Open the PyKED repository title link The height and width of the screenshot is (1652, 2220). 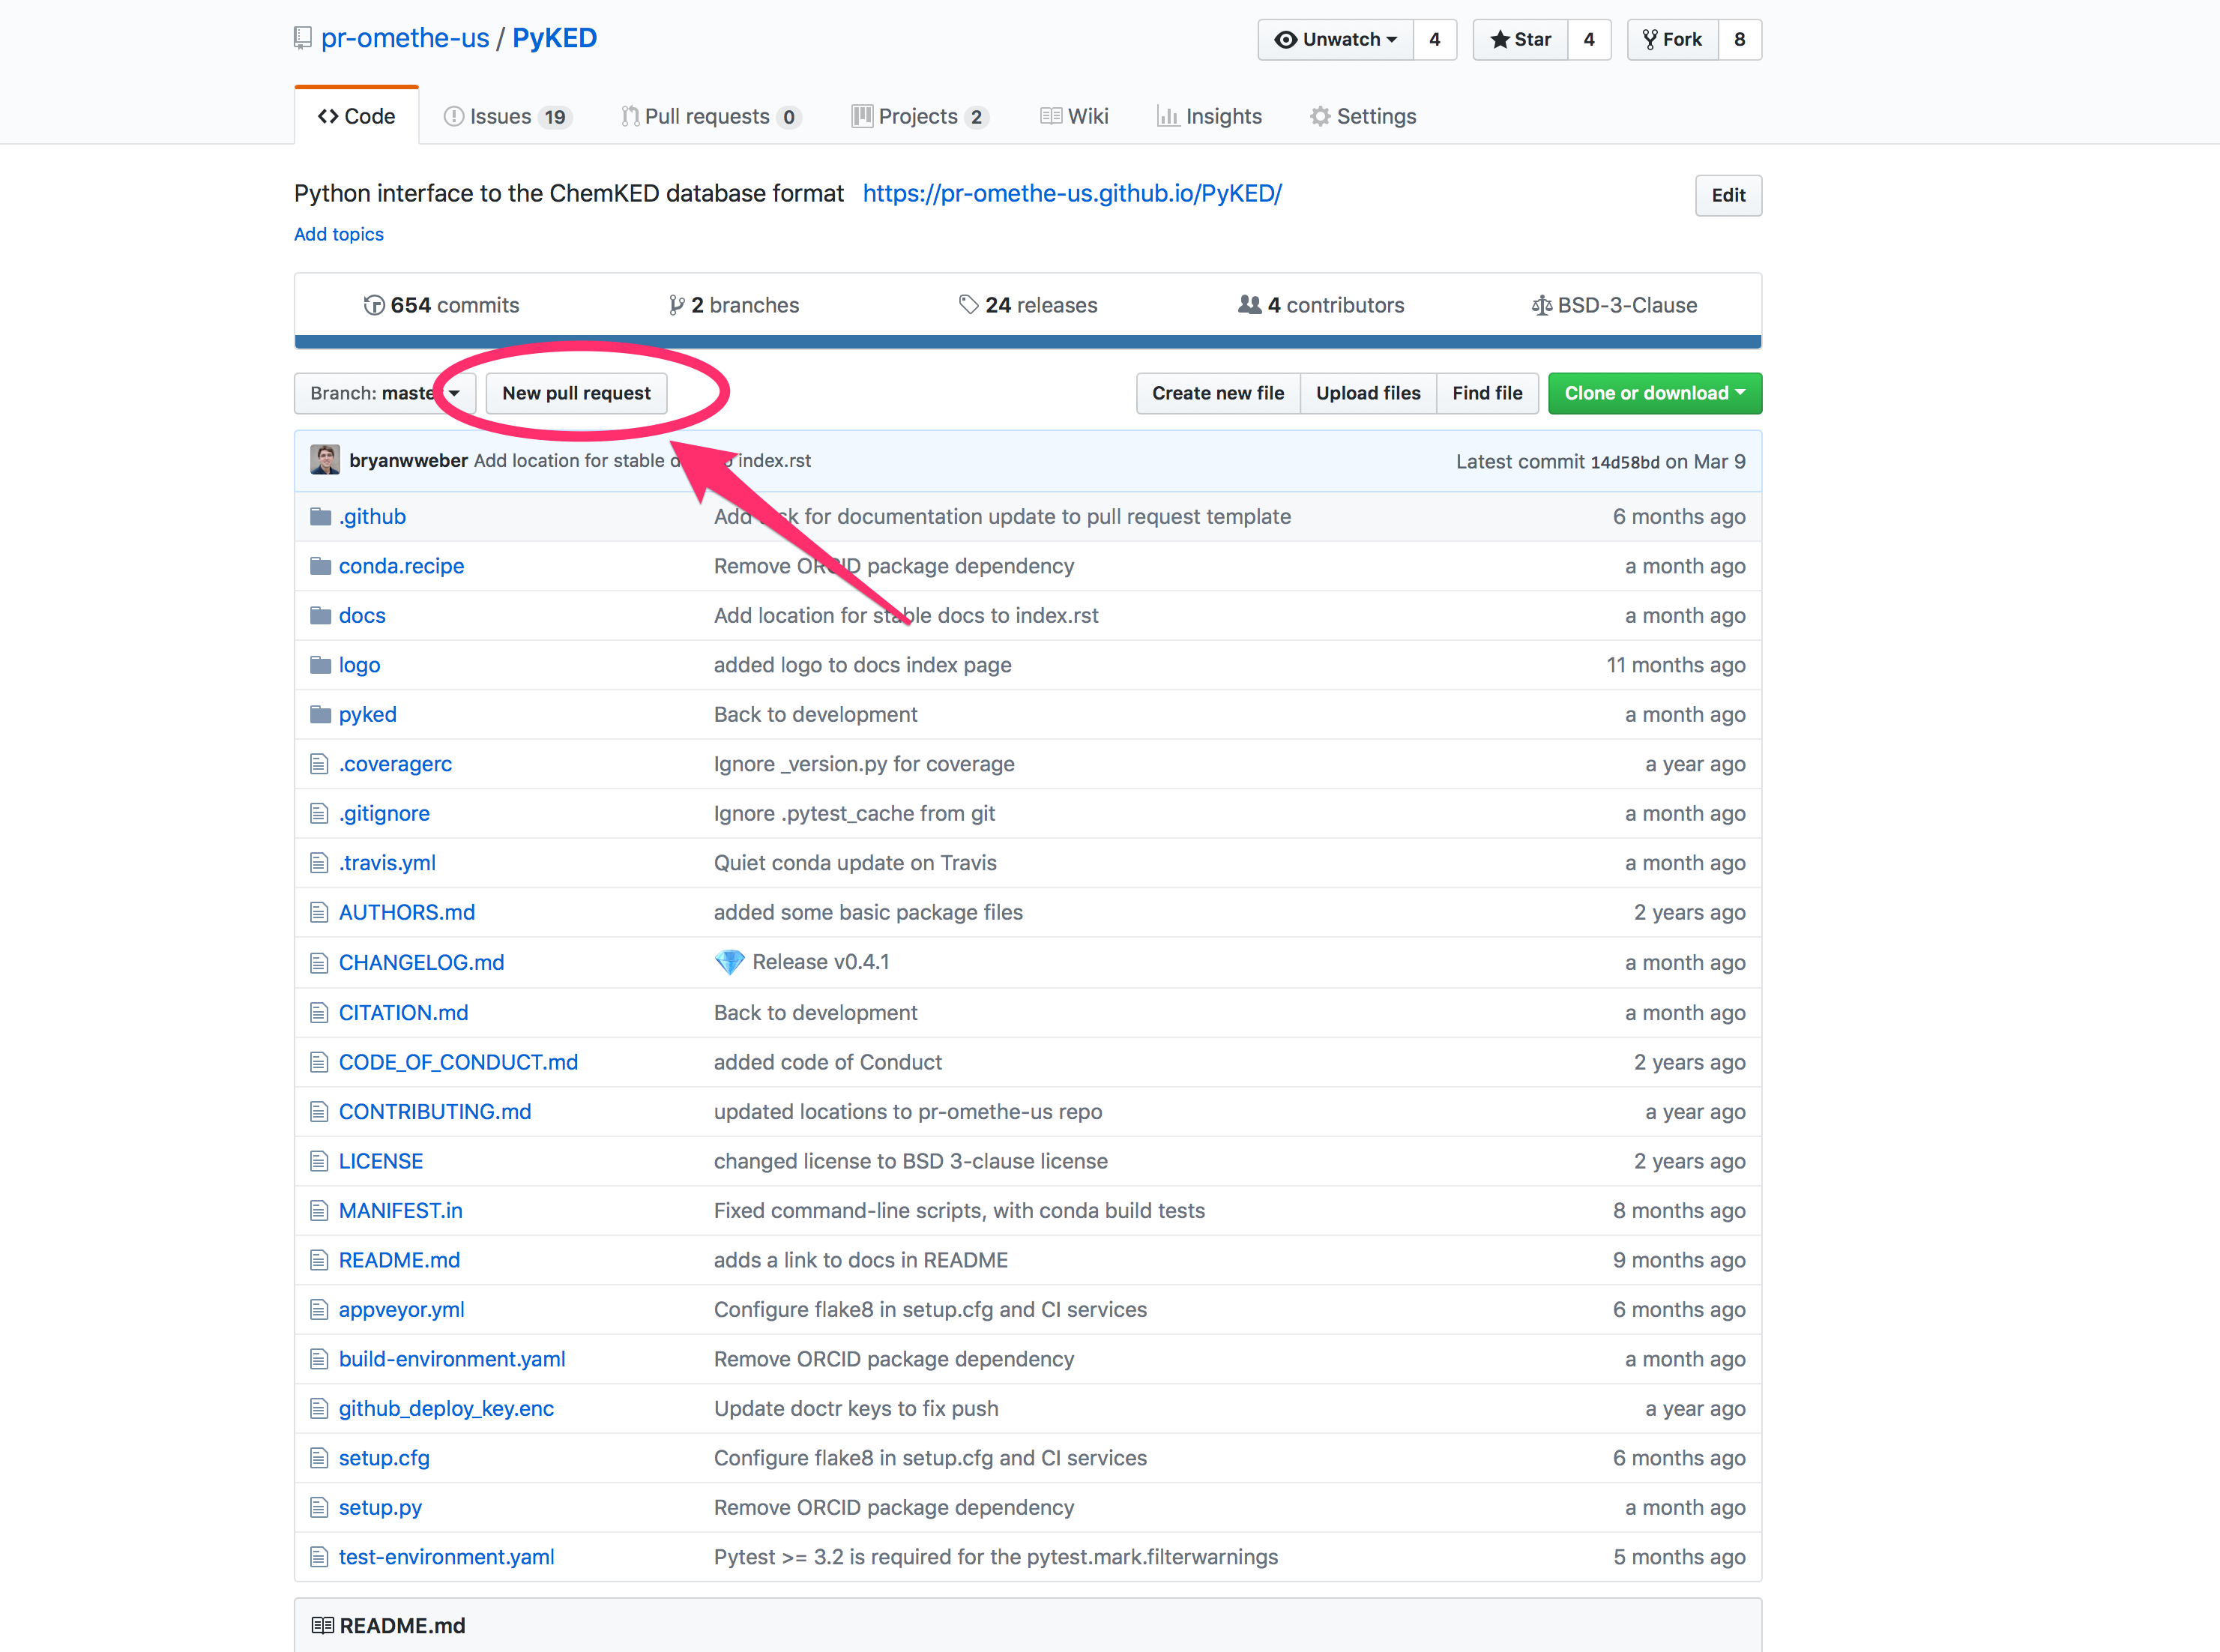[555, 38]
